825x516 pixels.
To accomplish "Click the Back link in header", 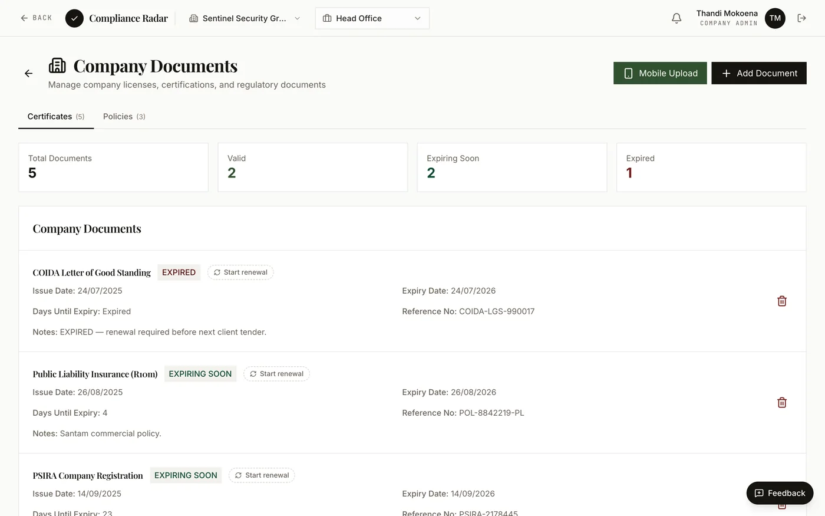I will click(36, 18).
